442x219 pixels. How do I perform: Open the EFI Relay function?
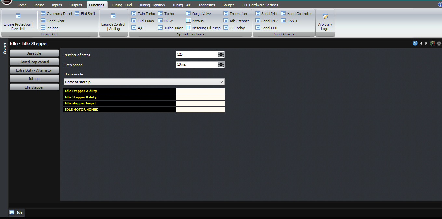234,28
